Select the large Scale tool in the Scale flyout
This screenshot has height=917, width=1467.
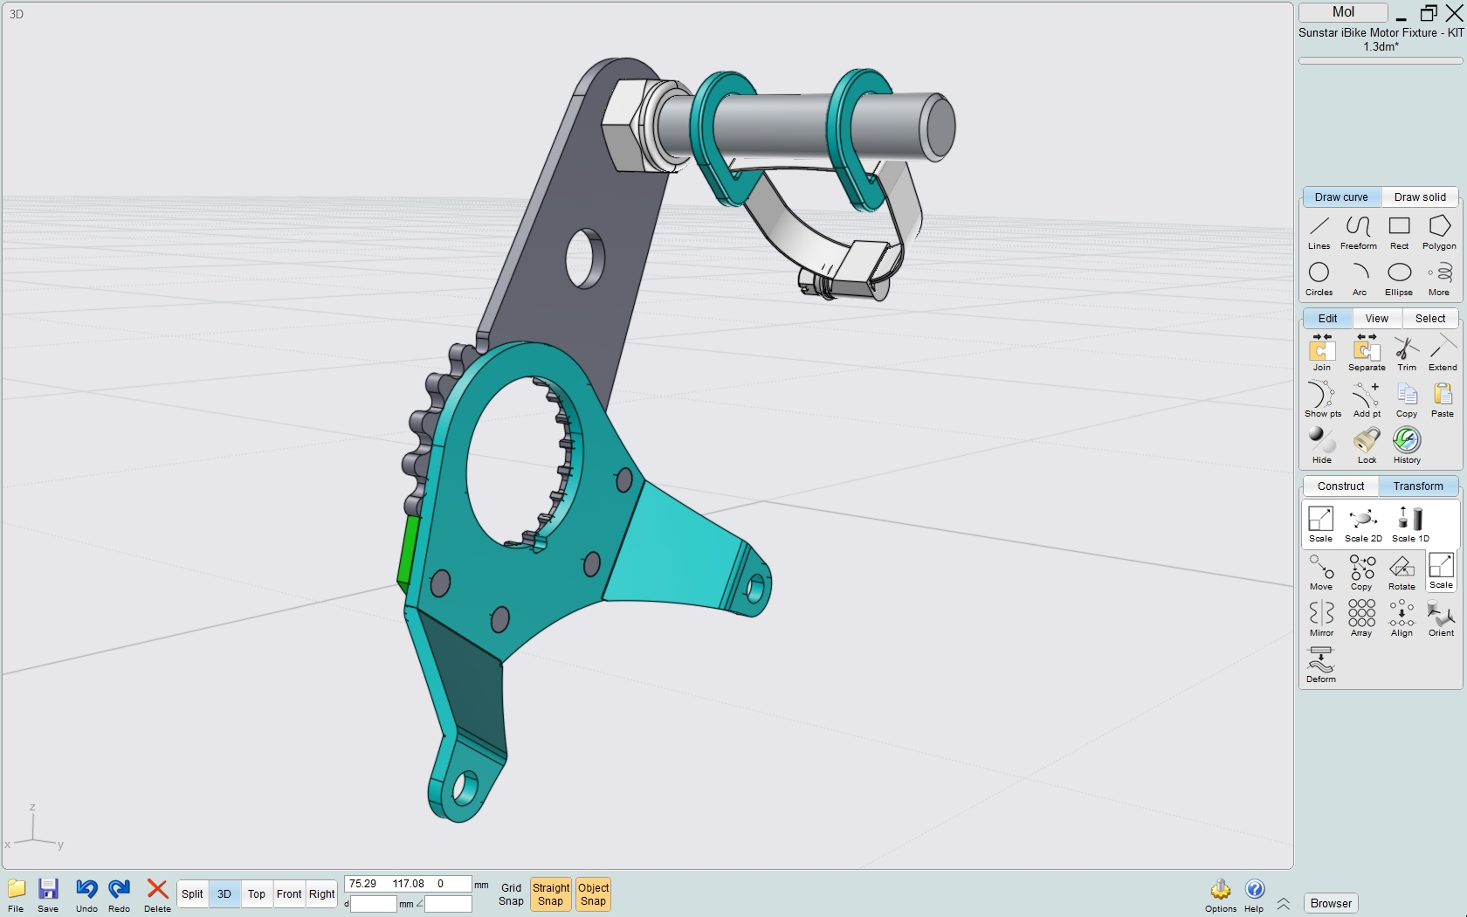pos(1320,525)
